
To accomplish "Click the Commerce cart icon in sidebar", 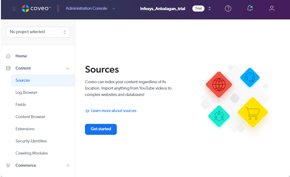I will (x=8, y=165).
